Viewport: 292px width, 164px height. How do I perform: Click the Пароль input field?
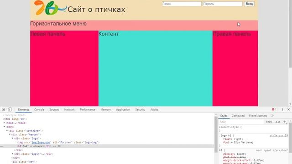tap(223, 4)
